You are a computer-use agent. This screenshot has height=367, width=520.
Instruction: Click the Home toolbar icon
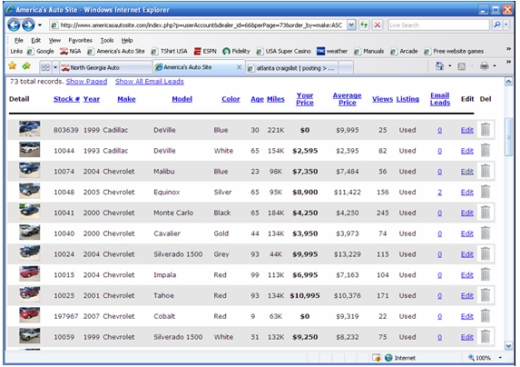(x=439, y=66)
